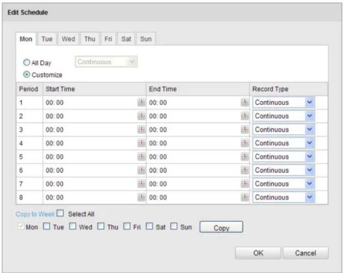This screenshot has height=273, width=343.
Task: Click the Start Time column header
Action: [95, 89]
